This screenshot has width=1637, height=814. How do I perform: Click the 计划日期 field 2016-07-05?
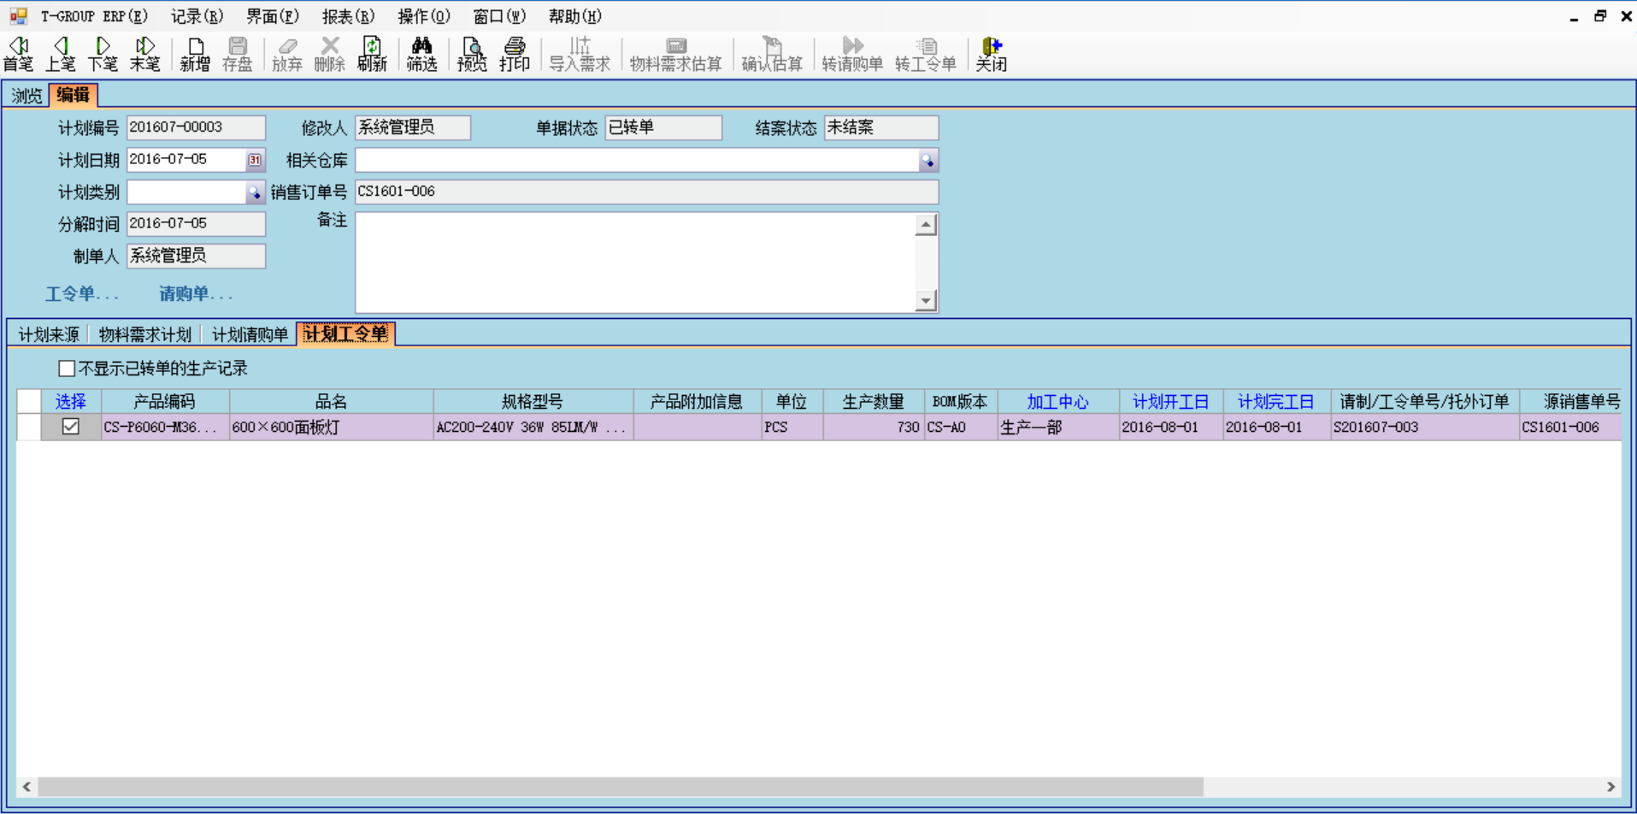coord(186,160)
